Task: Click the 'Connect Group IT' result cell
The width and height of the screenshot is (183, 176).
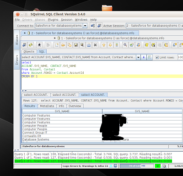Action: (62, 132)
